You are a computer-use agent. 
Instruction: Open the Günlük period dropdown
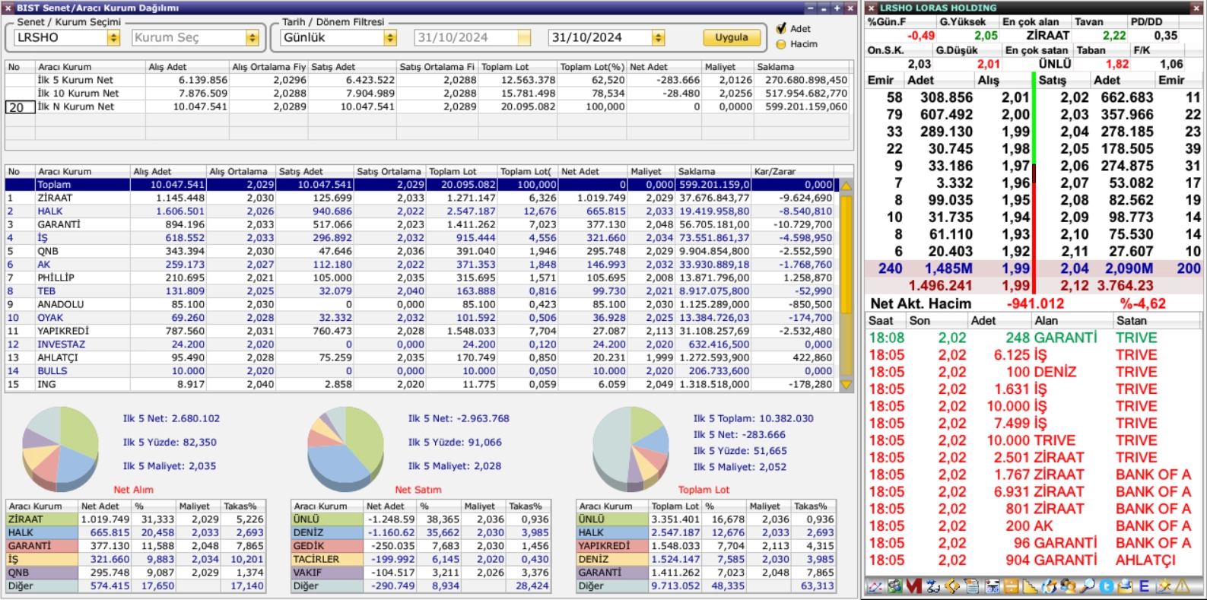(390, 37)
